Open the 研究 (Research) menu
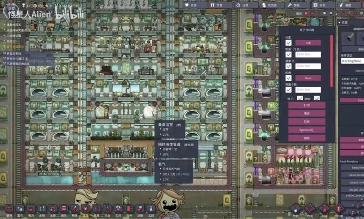The height and width of the screenshot is (219, 364). [x=323, y=5]
